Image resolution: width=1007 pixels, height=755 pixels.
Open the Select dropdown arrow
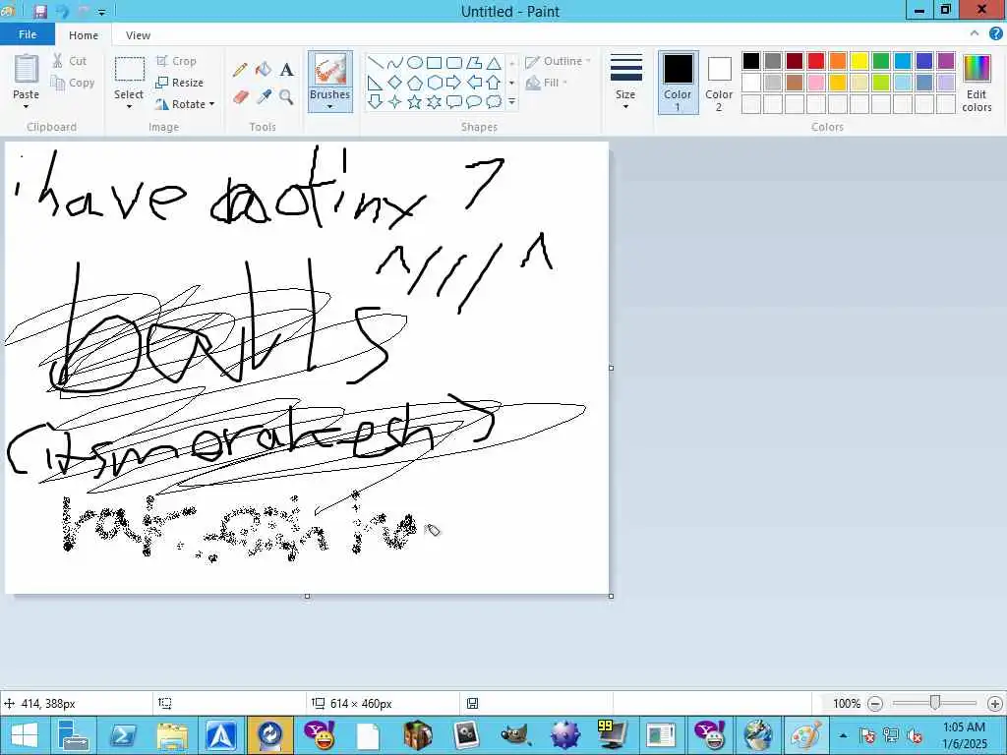(x=129, y=106)
